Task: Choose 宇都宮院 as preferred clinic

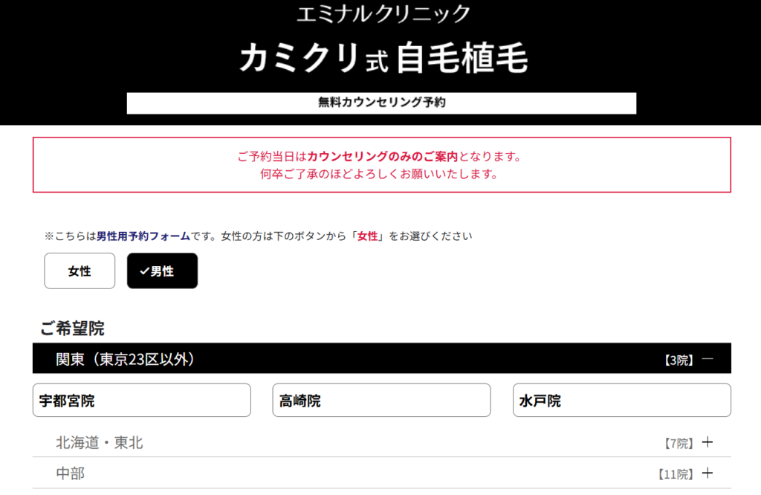Action: click(142, 401)
